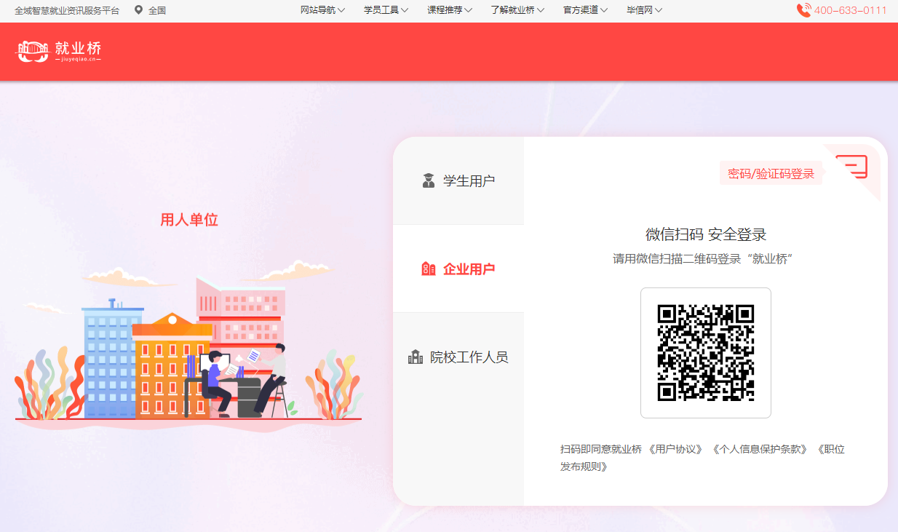The image size is (898, 532).
Task: Click the building icon for 企业用户
Action: click(x=429, y=269)
